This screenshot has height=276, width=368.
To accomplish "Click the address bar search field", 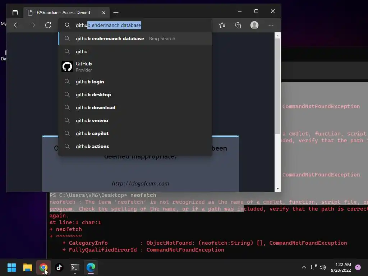I will point(135,25).
